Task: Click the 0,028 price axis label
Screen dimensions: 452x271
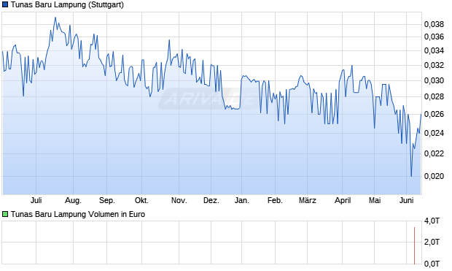Action: point(434,96)
